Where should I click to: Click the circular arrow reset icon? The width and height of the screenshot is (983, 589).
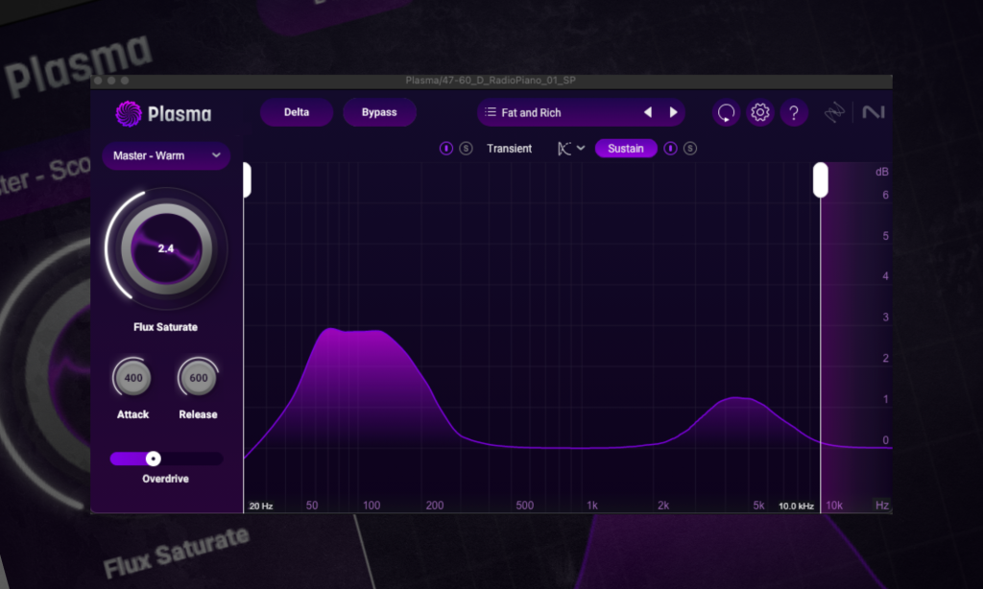coord(726,113)
